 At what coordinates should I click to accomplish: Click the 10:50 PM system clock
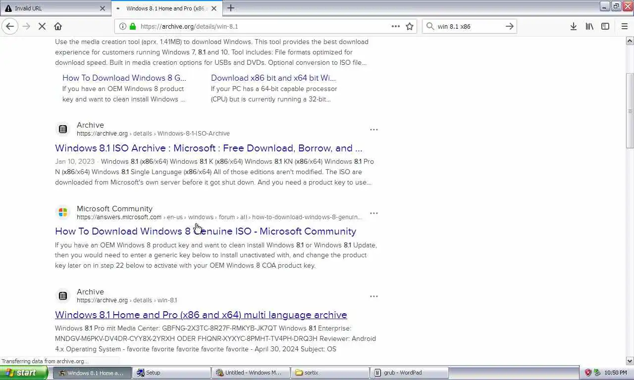616,373
